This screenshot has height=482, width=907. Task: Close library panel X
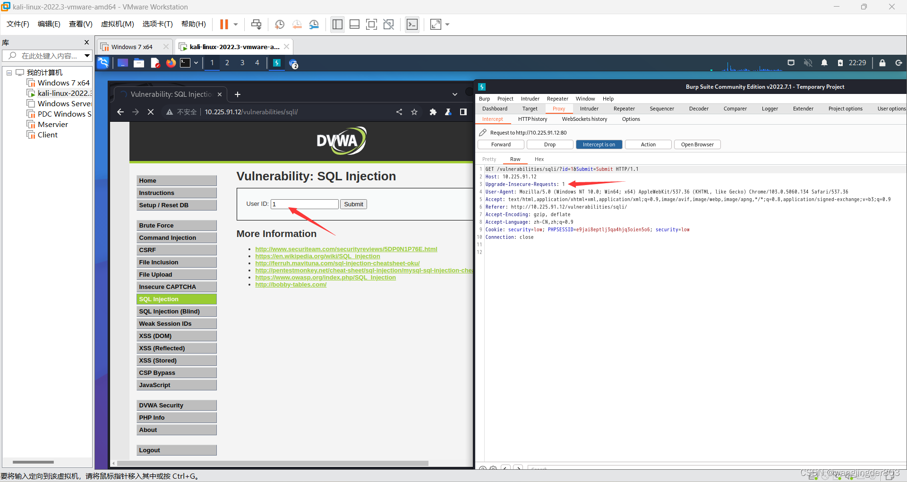click(86, 42)
